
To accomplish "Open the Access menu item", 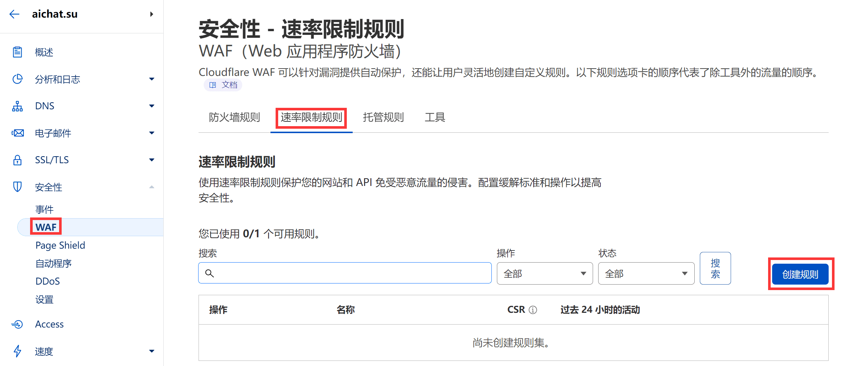I will (49, 324).
